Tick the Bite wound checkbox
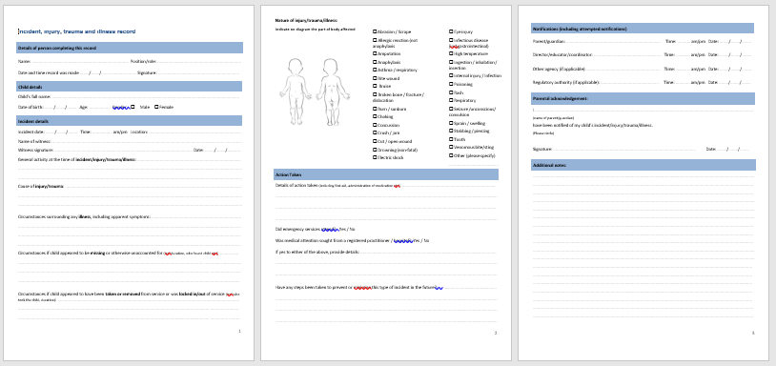 point(375,78)
